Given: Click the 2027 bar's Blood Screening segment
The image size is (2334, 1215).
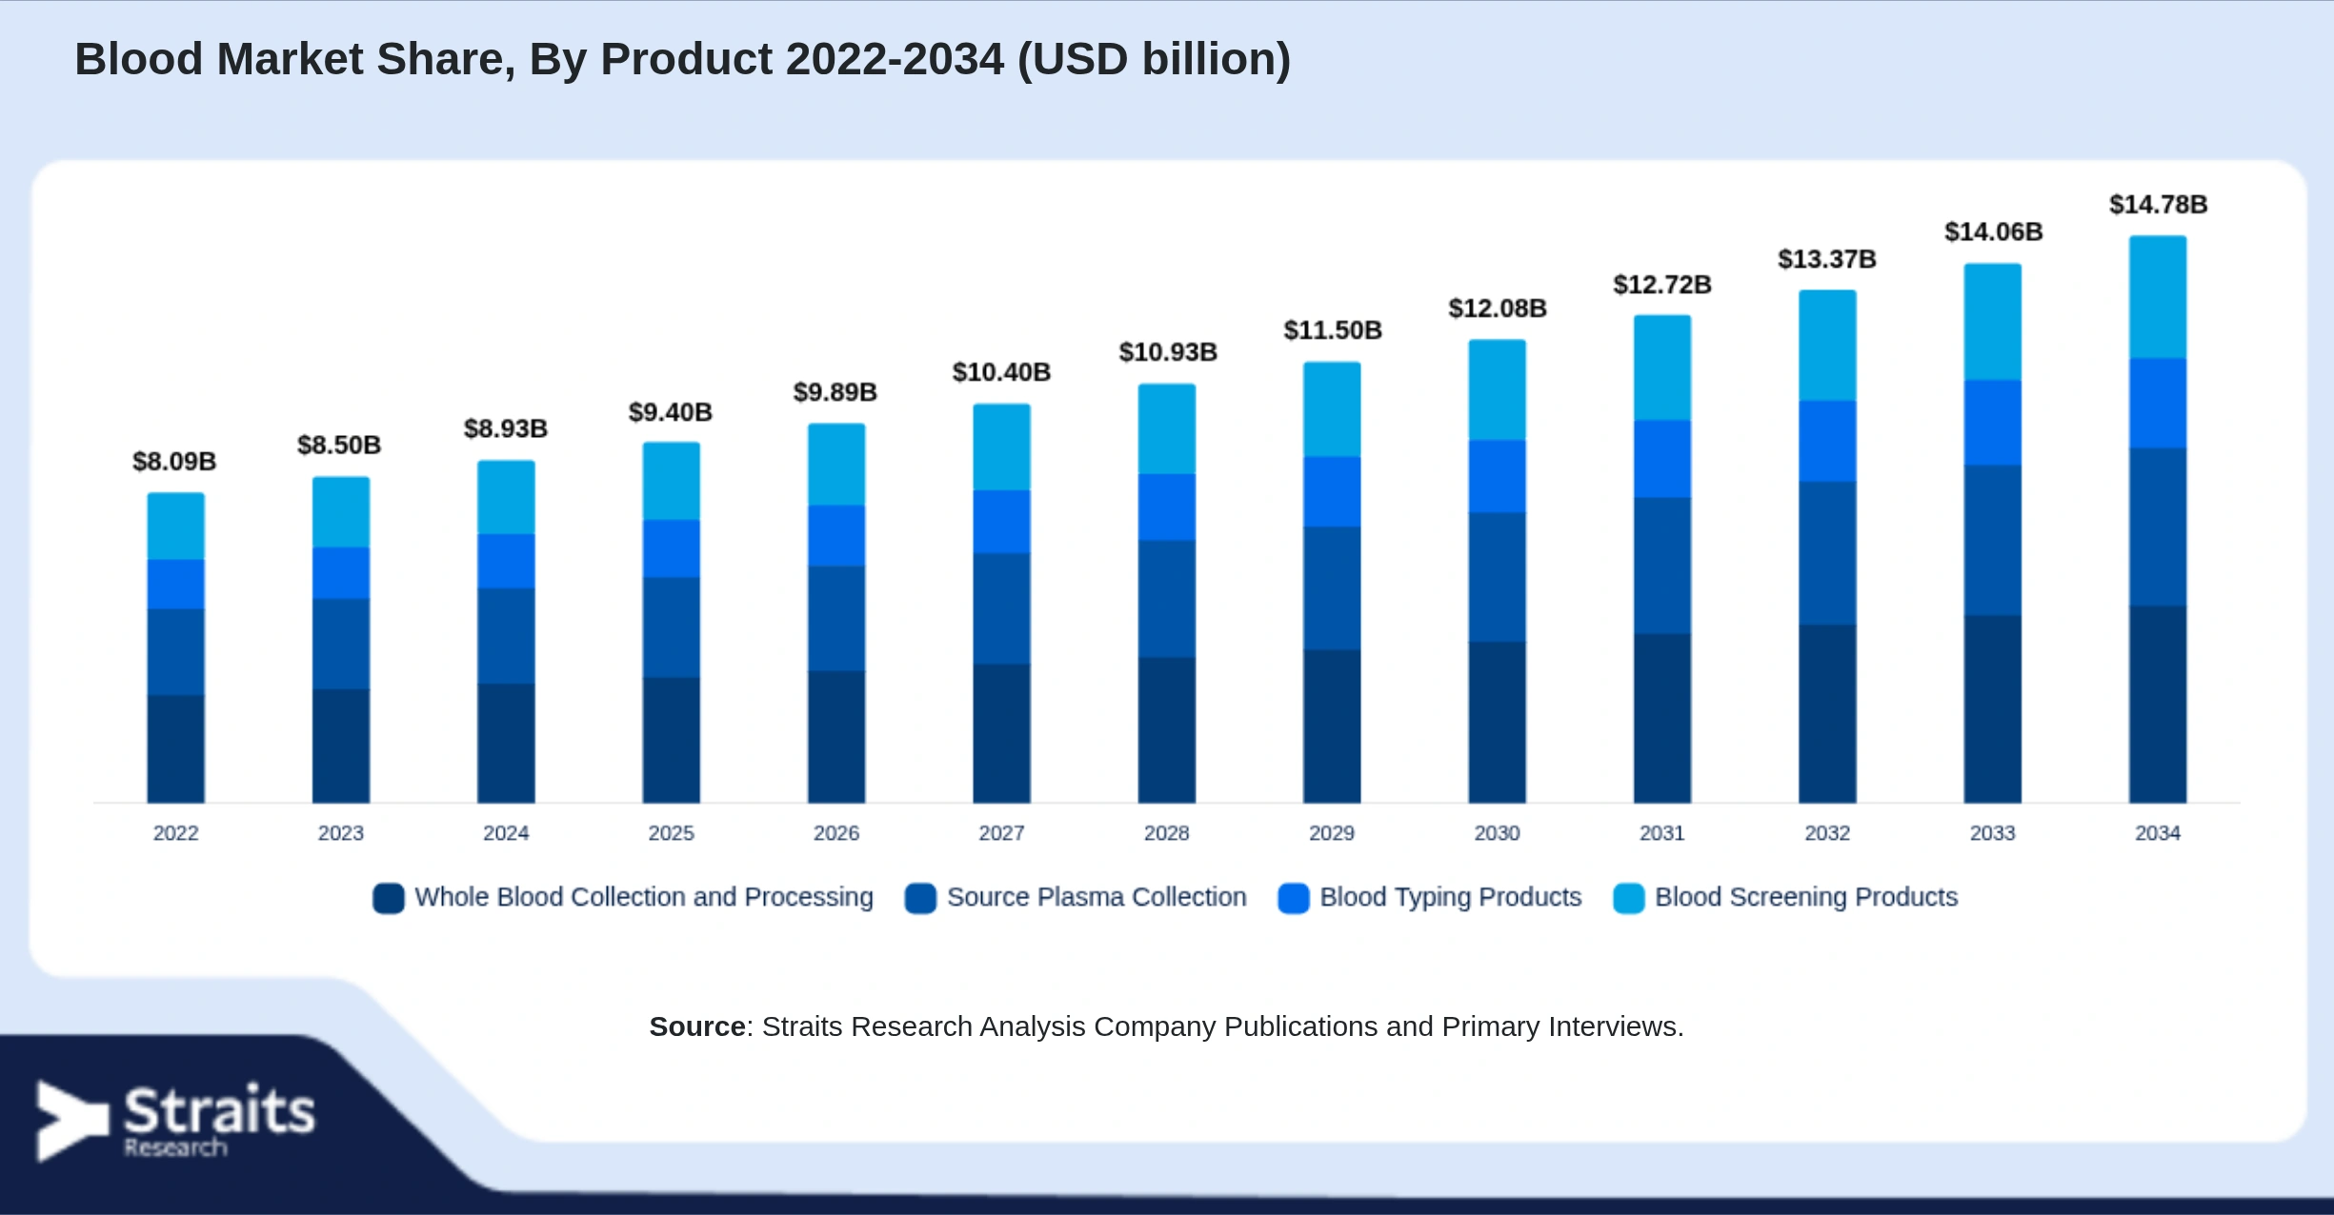Looking at the screenshot, I should [x=1002, y=448].
